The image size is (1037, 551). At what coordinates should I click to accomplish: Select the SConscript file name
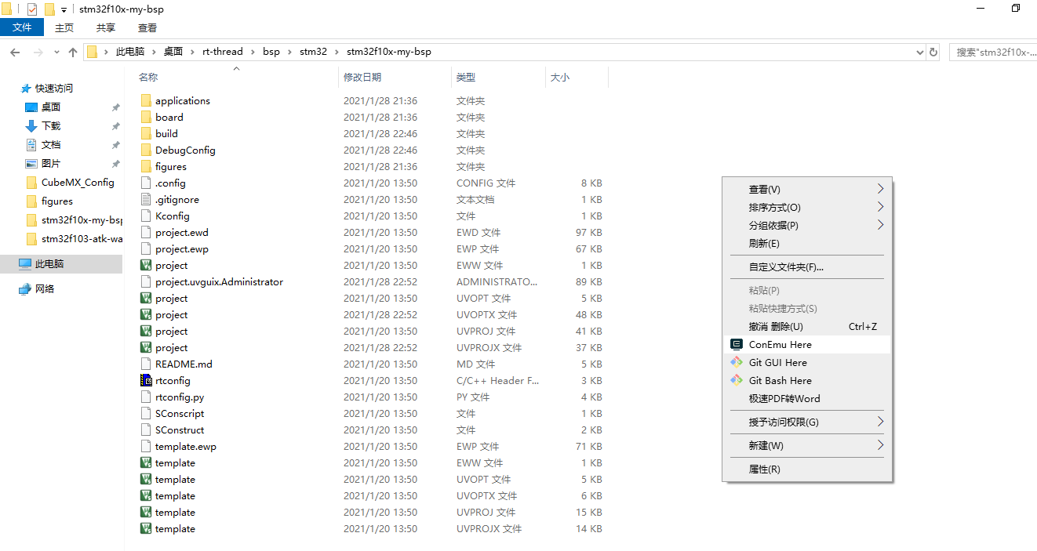(180, 413)
